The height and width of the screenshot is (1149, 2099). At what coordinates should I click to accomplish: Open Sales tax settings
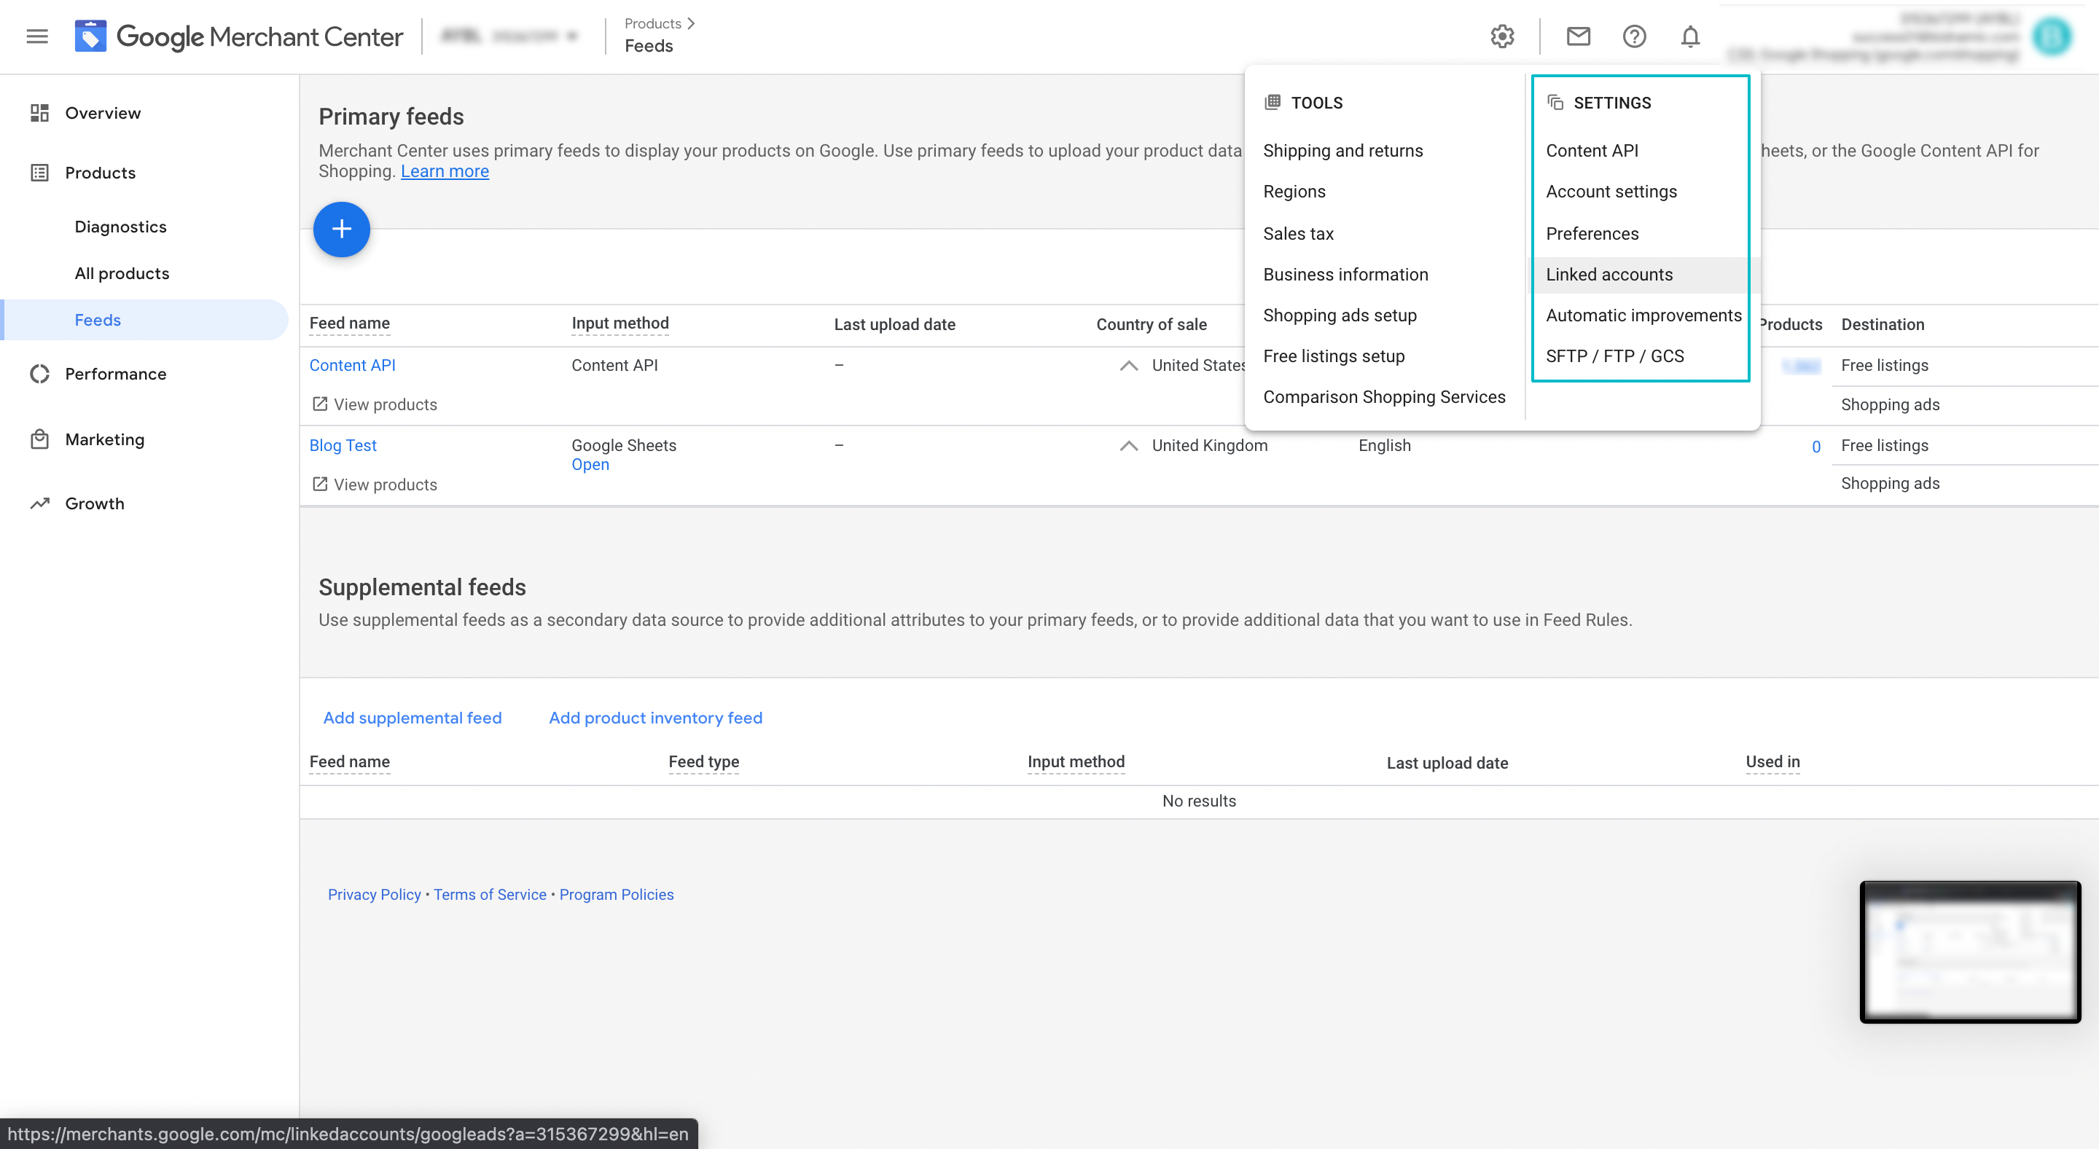point(1298,234)
